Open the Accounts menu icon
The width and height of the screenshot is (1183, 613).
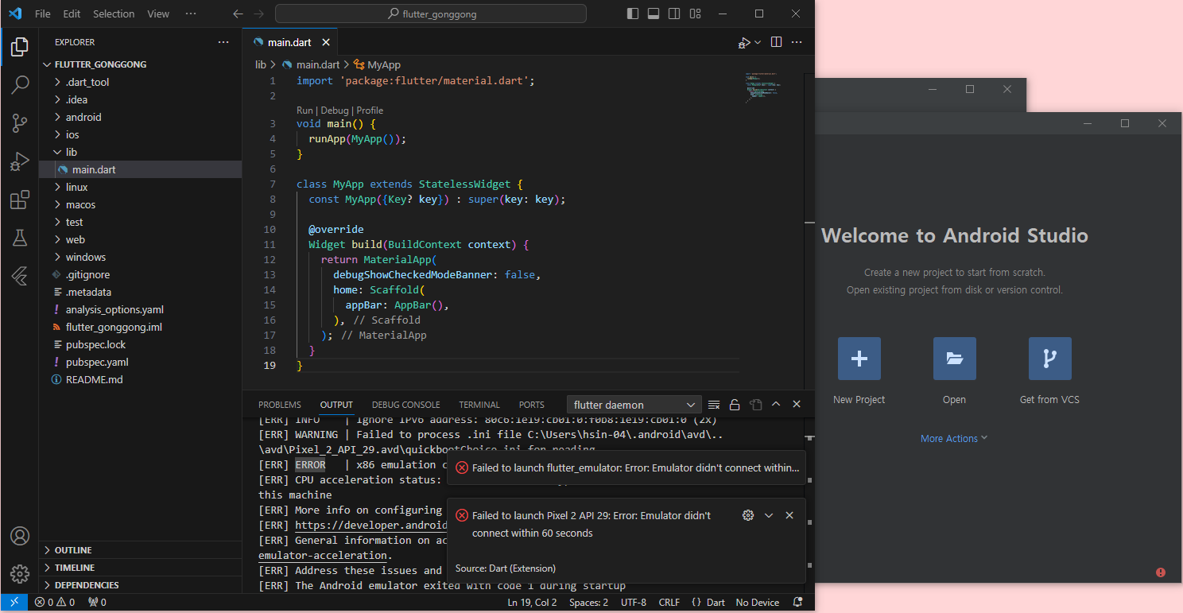point(20,536)
